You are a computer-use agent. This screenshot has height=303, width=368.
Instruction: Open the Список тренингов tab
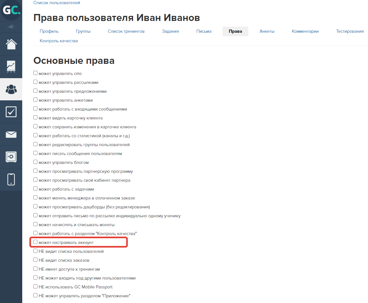[x=126, y=31]
